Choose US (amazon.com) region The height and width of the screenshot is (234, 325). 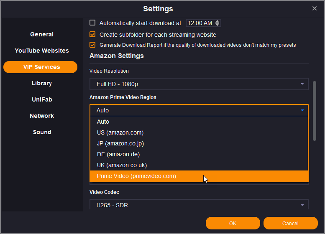coord(120,132)
